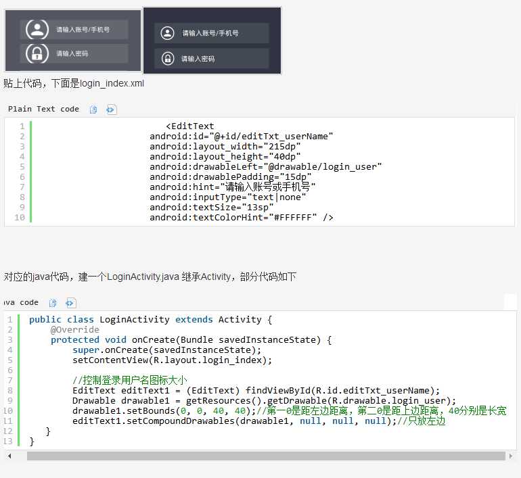
Task: Click the right scroll arrow under Java code
Action: click(511, 456)
